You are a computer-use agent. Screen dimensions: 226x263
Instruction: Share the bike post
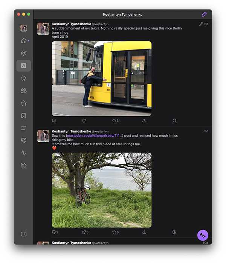click(144, 232)
